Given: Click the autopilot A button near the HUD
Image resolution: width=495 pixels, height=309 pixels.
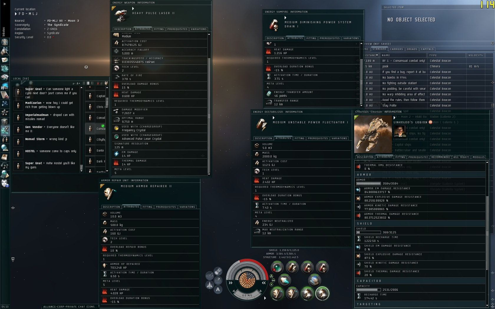Looking at the screenshot, I should click(x=218, y=289).
